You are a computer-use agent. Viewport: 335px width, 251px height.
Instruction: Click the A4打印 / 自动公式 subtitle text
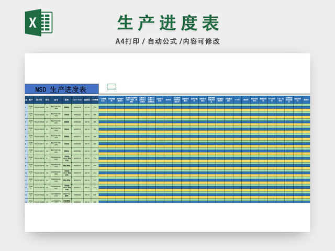pos(167,41)
